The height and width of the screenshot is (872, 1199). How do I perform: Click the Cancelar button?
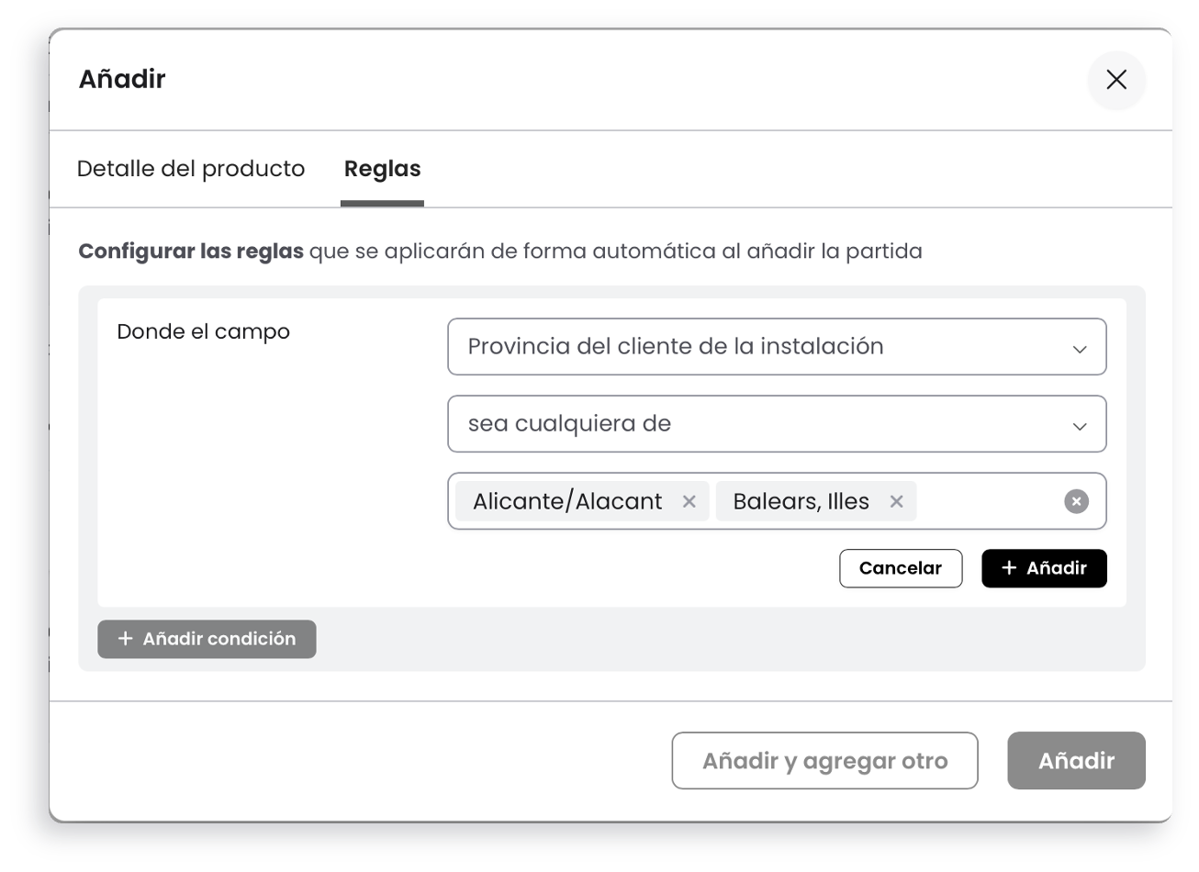[901, 568]
